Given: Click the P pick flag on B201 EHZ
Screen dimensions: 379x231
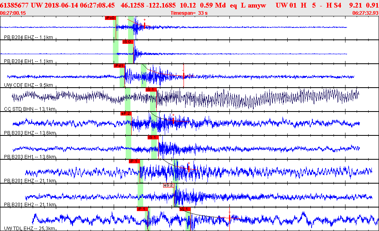Looking at the screenshot, I should point(134,161).
